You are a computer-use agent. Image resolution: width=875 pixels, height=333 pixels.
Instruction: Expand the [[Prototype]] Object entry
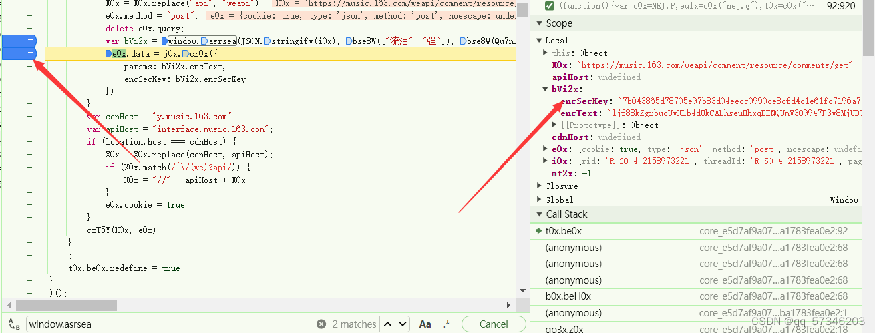(554, 125)
